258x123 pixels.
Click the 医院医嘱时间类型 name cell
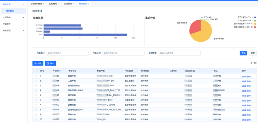[x=76, y=90]
